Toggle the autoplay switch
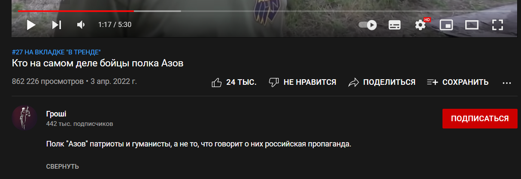 tap(368, 25)
